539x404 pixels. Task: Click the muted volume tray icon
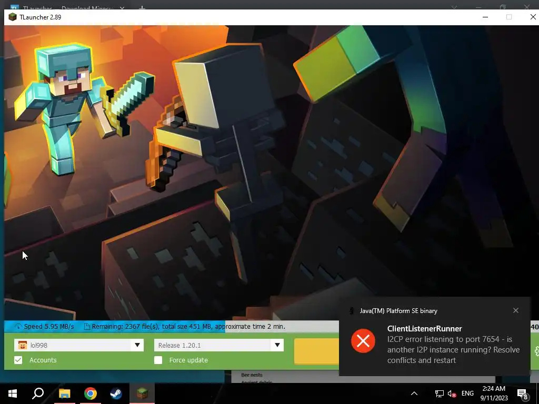click(x=452, y=393)
